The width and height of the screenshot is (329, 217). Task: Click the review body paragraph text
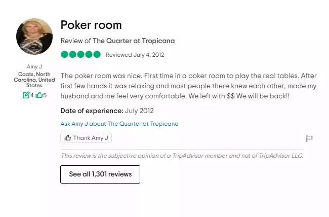point(188,86)
